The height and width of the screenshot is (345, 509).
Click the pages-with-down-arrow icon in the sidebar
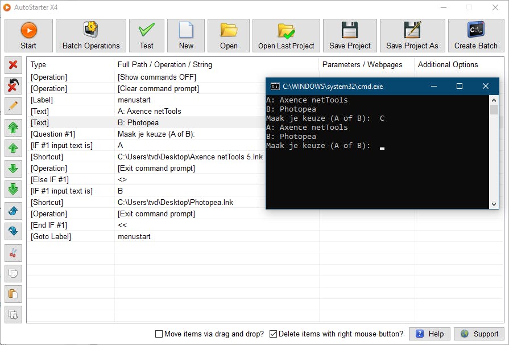coord(13,314)
